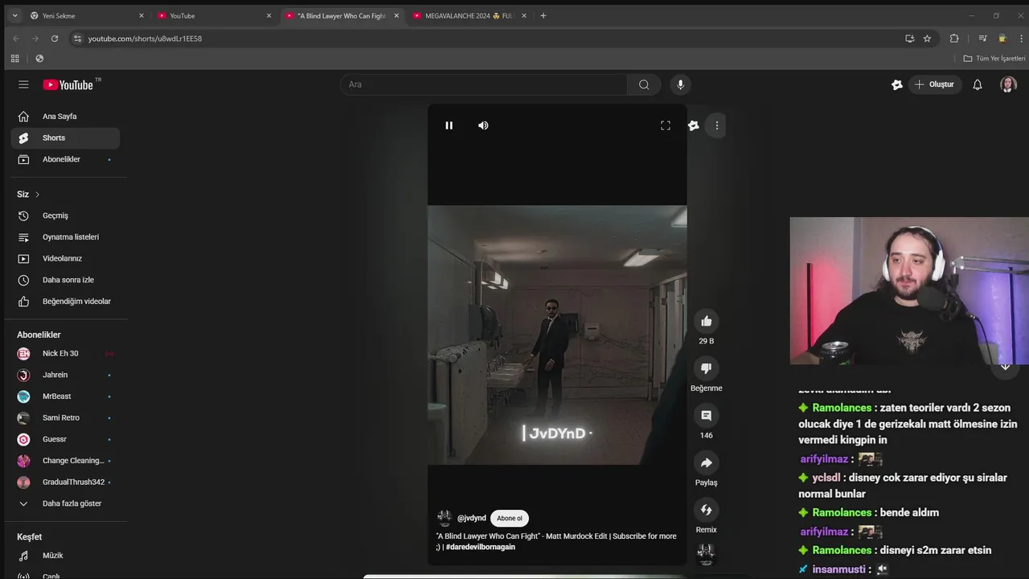This screenshot has width=1029, height=579.
Task: Open a new browser tab
Action: [543, 15]
